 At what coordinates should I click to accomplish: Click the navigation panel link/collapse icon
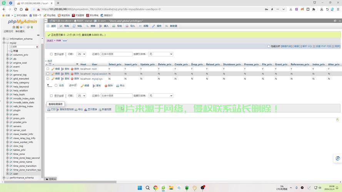(x=38, y=35)
